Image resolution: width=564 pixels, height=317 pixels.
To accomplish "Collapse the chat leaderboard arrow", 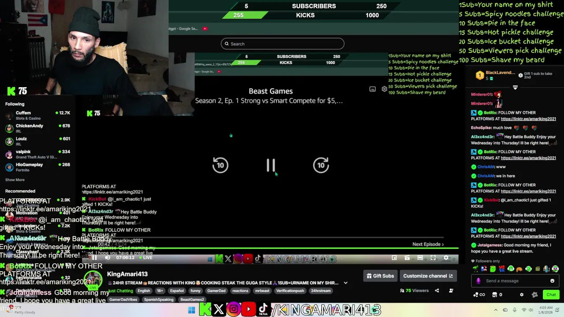I will 515,87.
